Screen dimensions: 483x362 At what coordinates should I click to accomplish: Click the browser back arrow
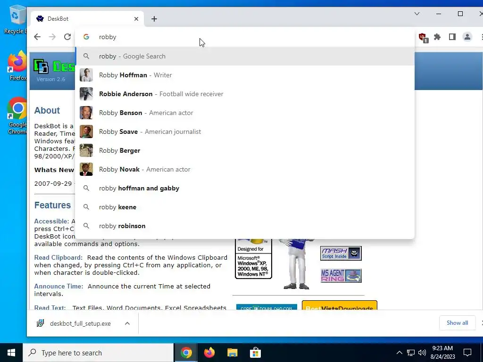coord(37,37)
